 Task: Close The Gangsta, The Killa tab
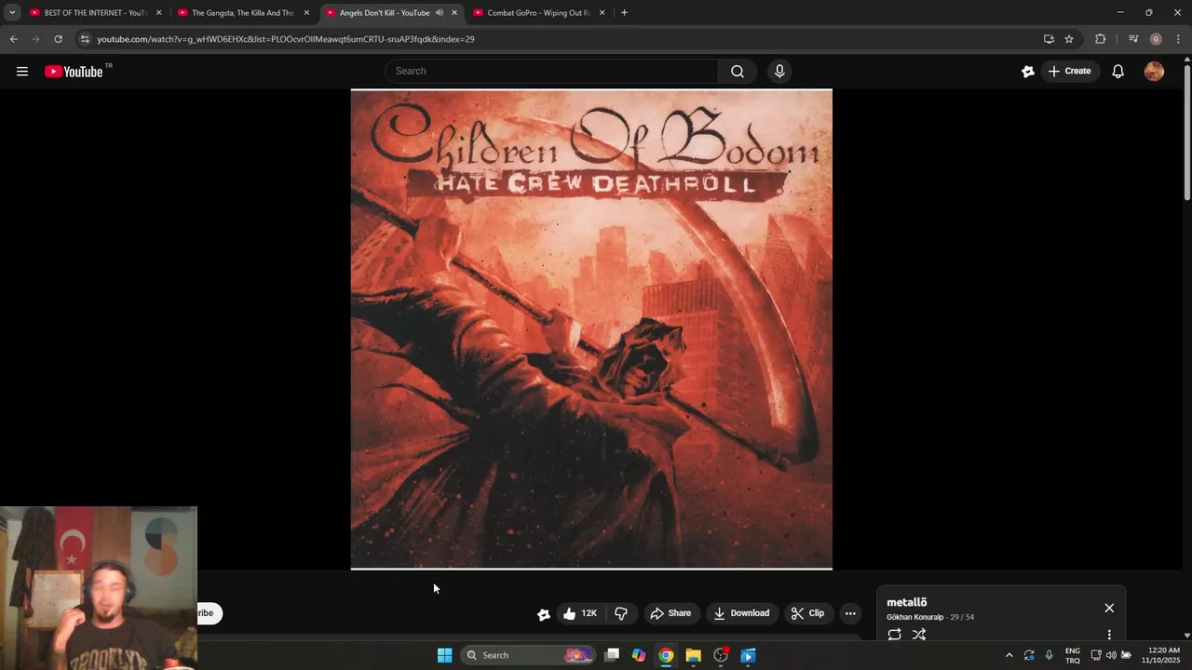pyautogui.click(x=306, y=13)
